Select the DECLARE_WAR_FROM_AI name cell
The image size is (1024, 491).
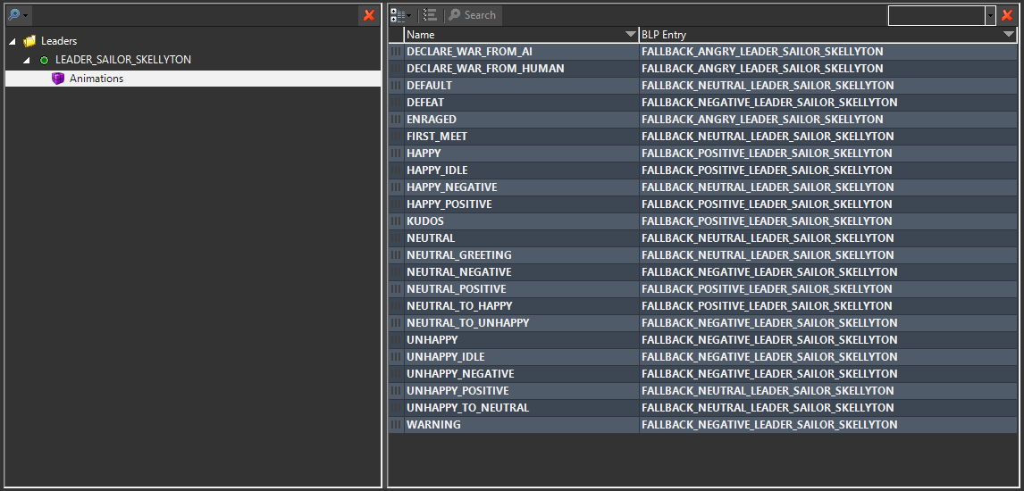pyautogui.click(x=522, y=52)
